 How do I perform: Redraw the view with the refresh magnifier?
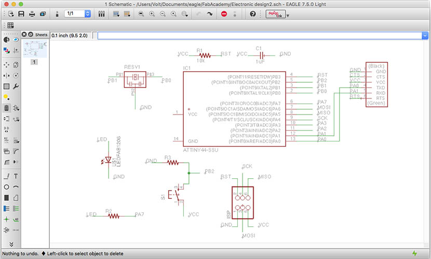click(x=173, y=13)
